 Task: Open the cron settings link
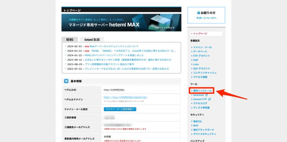point(196,64)
